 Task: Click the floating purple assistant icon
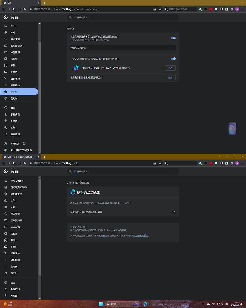tap(232, 129)
